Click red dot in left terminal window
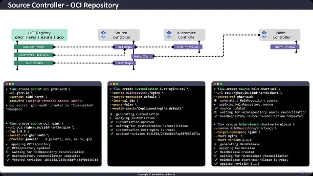The height and width of the screenshot is (176, 313). pos(7,84)
